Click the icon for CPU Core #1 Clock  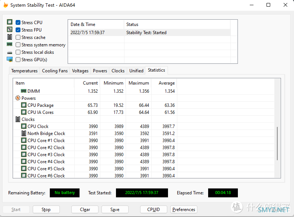[x=24, y=140]
